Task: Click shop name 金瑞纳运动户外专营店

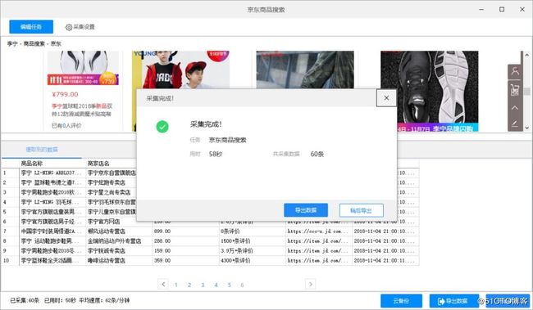Action: coord(114,241)
